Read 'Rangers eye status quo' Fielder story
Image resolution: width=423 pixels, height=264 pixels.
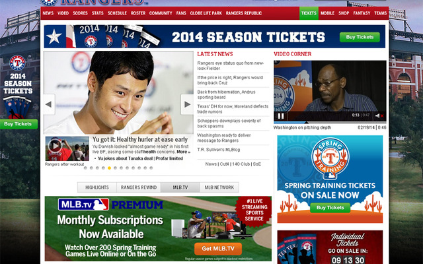pos(231,66)
